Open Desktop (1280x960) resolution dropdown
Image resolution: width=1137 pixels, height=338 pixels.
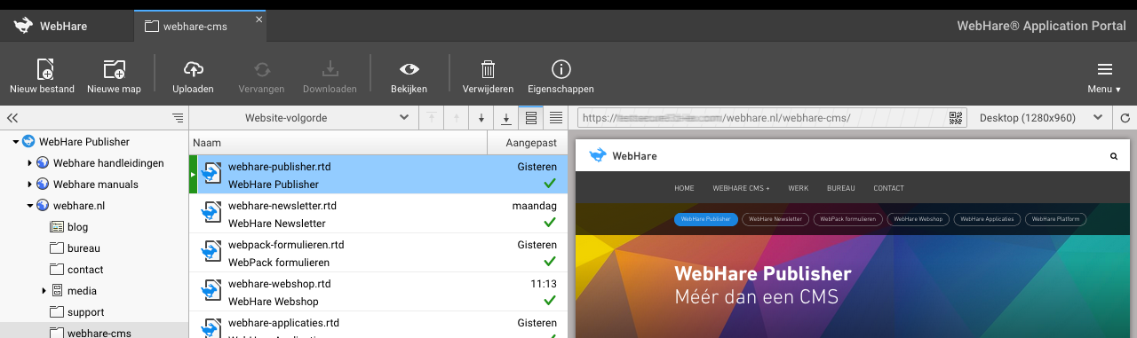pyautogui.click(x=1040, y=118)
